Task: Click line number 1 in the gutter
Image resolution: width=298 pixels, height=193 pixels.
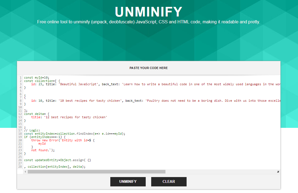Action: [x=21, y=78]
